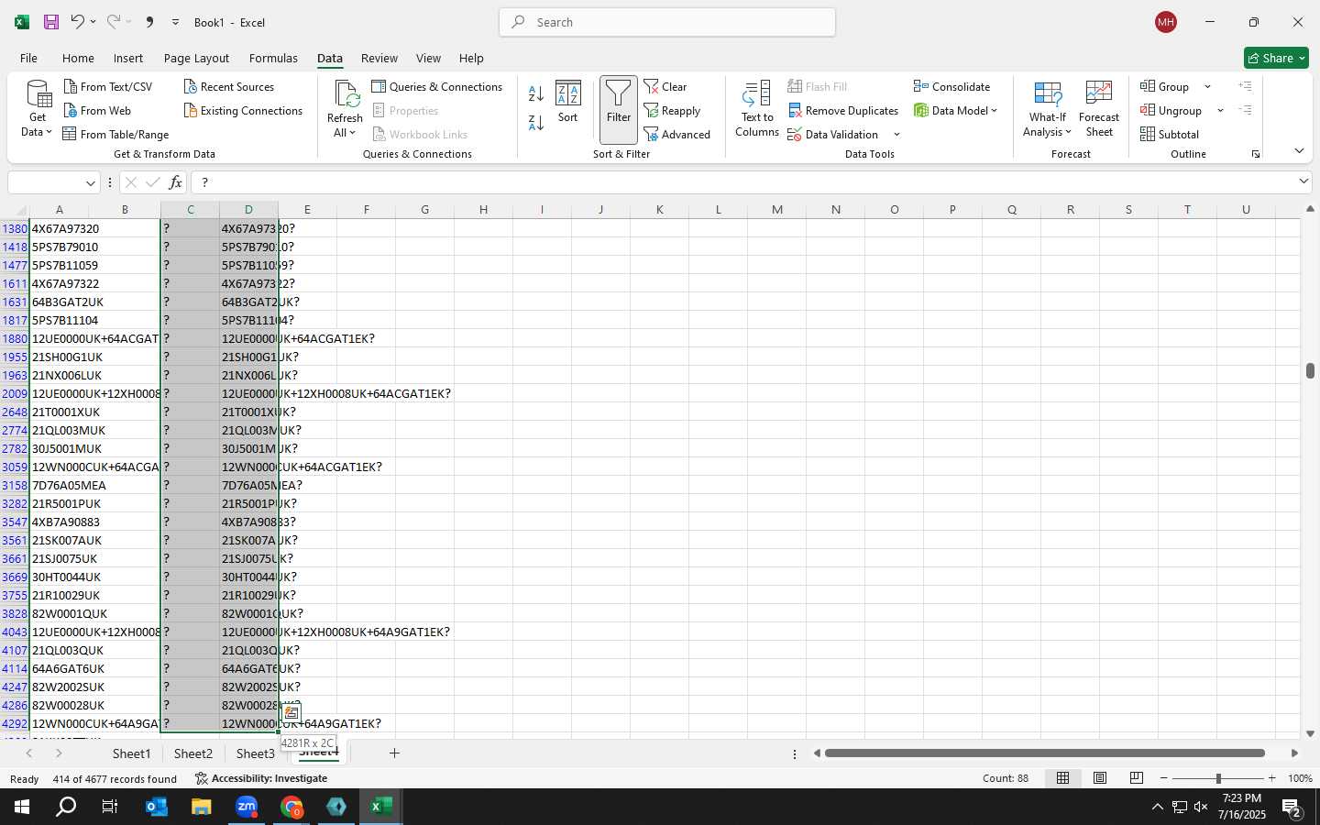The image size is (1320, 825).
Task: Open the Sheet1 tab
Action: [131, 753]
